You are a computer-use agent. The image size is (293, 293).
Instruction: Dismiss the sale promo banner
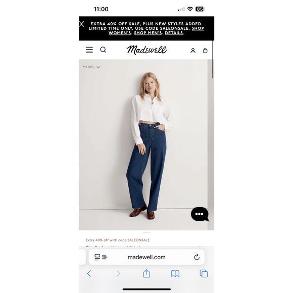point(81,24)
